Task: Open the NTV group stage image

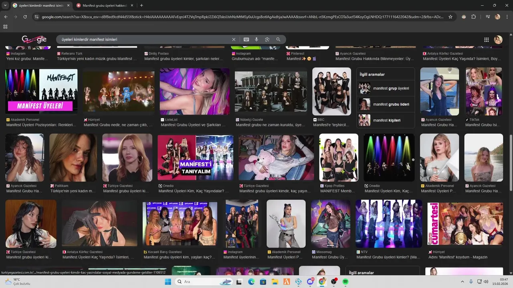Action: [x=389, y=224]
